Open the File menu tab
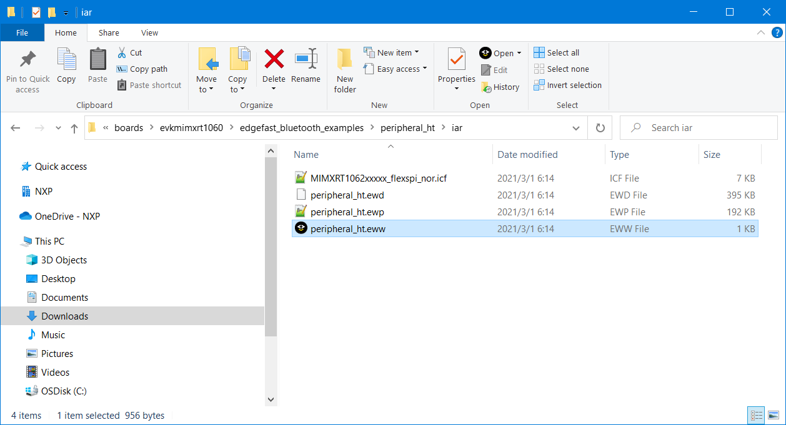 (x=22, y=33)
